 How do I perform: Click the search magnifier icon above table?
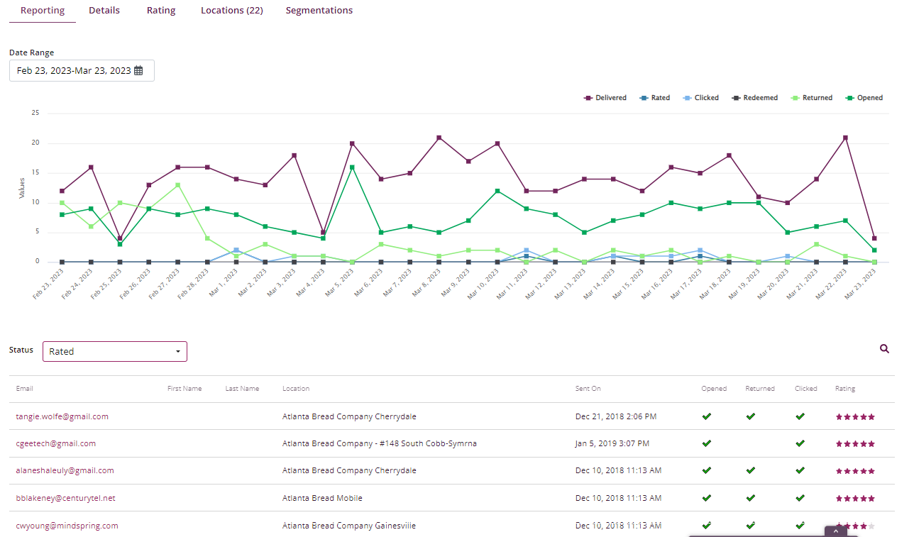tap(884, 349)
